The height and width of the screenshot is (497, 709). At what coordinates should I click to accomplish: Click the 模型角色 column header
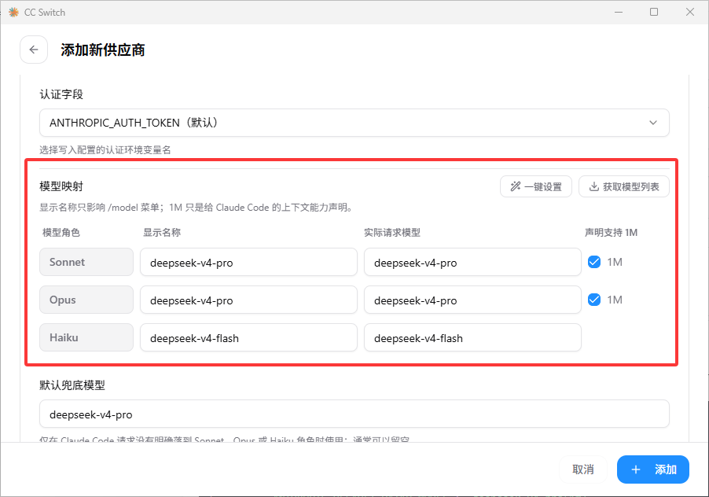61,233
